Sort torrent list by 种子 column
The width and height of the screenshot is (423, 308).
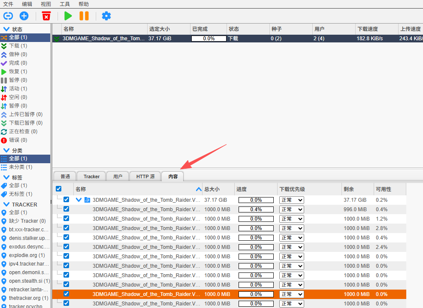click(291, 29)
